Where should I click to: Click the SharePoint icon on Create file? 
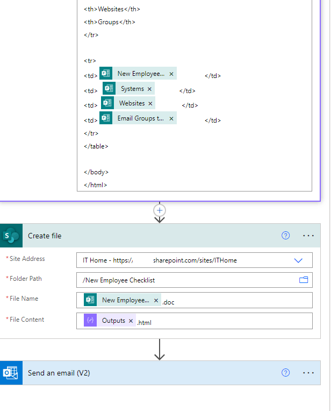click(11, 236)
